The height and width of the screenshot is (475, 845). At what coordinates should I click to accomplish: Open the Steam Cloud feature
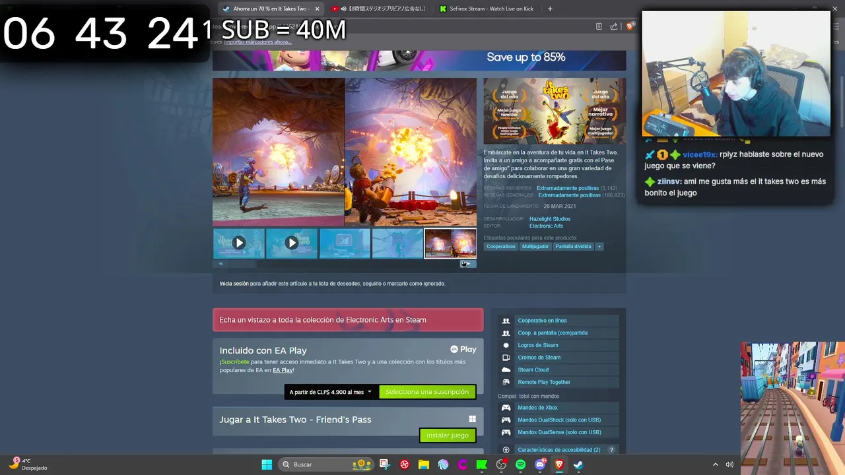click(x=558, y=370)
